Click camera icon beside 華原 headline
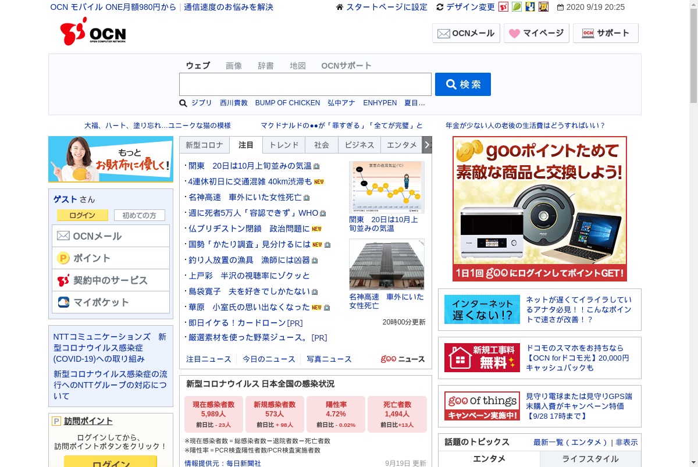The width and height of the screenshot is (698, 467). [x=327, y=308]
